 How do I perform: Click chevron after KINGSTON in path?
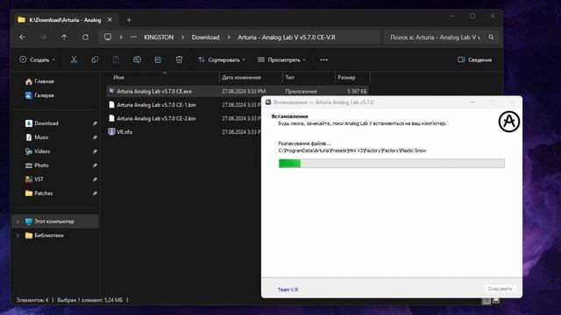183,37
